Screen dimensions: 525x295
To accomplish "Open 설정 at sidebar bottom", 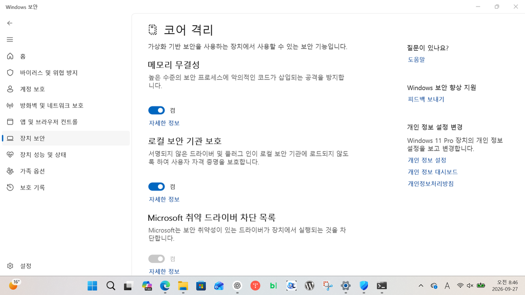I will point(66,266).
